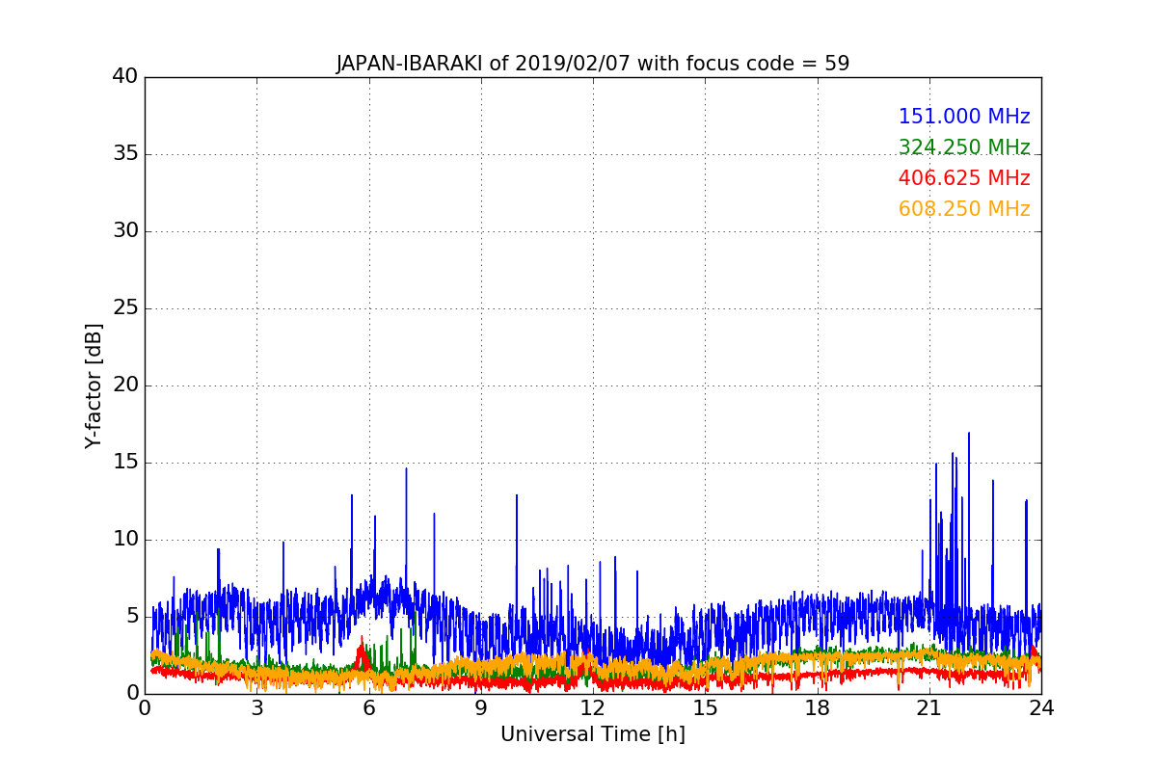Click the plot title mentioning JAPAN-IBARAKI

[593, 64]
